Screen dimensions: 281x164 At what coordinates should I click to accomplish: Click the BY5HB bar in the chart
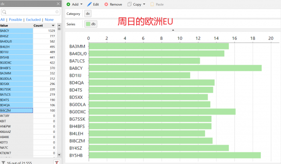pyautogui.click(x=175, y=155)
